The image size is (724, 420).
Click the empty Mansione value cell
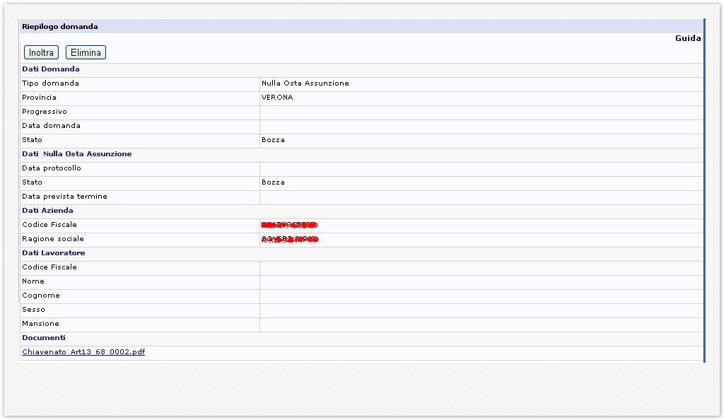[481, 324]
